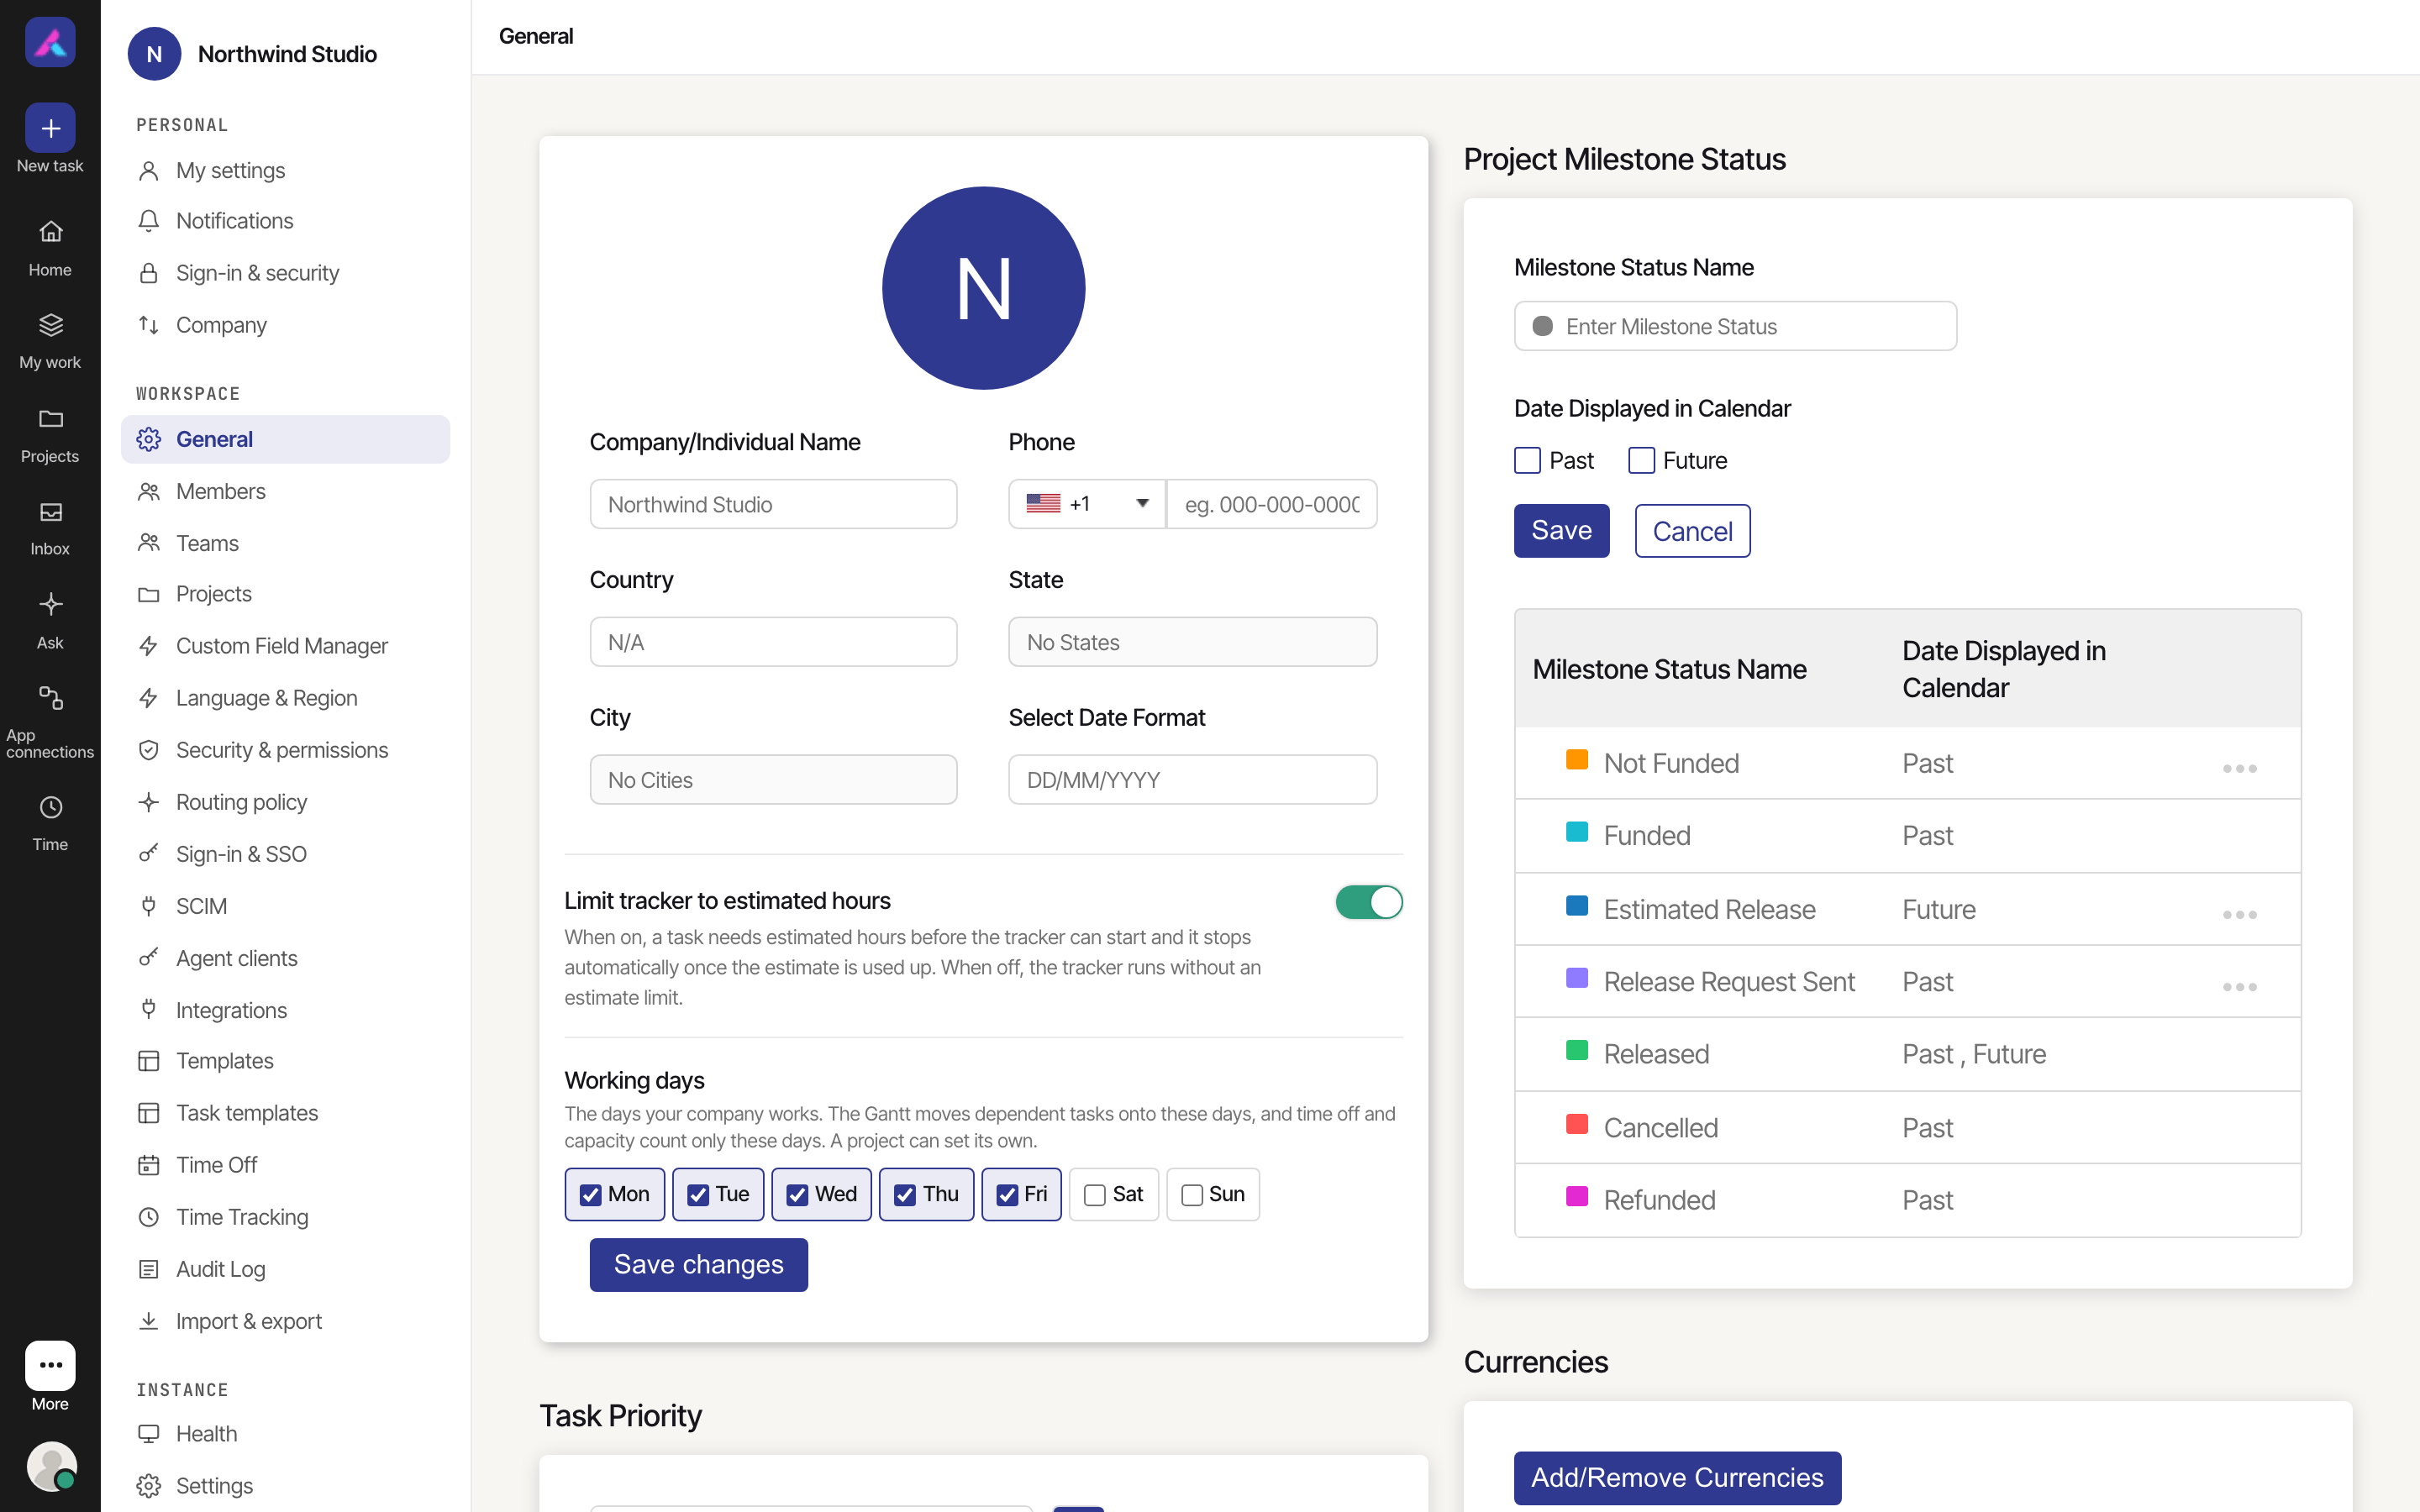
Task: Check the Past calendar checkbox
Action: [1527, 460]
